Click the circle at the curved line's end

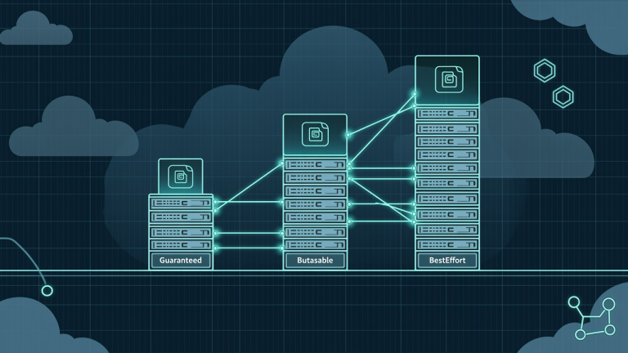tap(47, 291)
